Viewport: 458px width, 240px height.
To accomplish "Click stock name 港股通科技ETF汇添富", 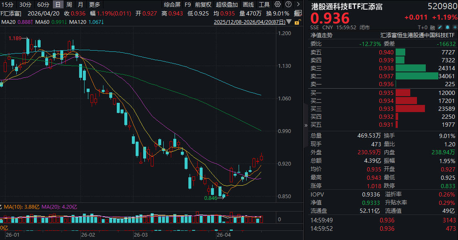I will (x=347, y=6).
